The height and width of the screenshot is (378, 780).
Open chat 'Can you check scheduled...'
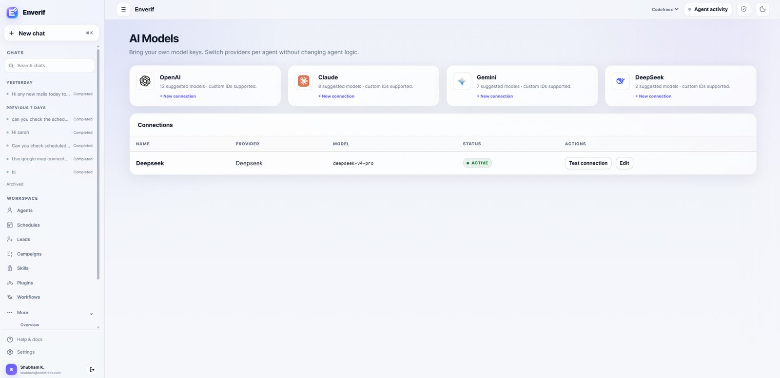[49, 146]
